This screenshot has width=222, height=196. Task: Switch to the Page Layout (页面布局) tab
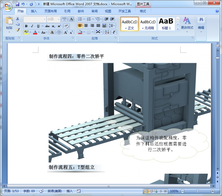(51, 11)
